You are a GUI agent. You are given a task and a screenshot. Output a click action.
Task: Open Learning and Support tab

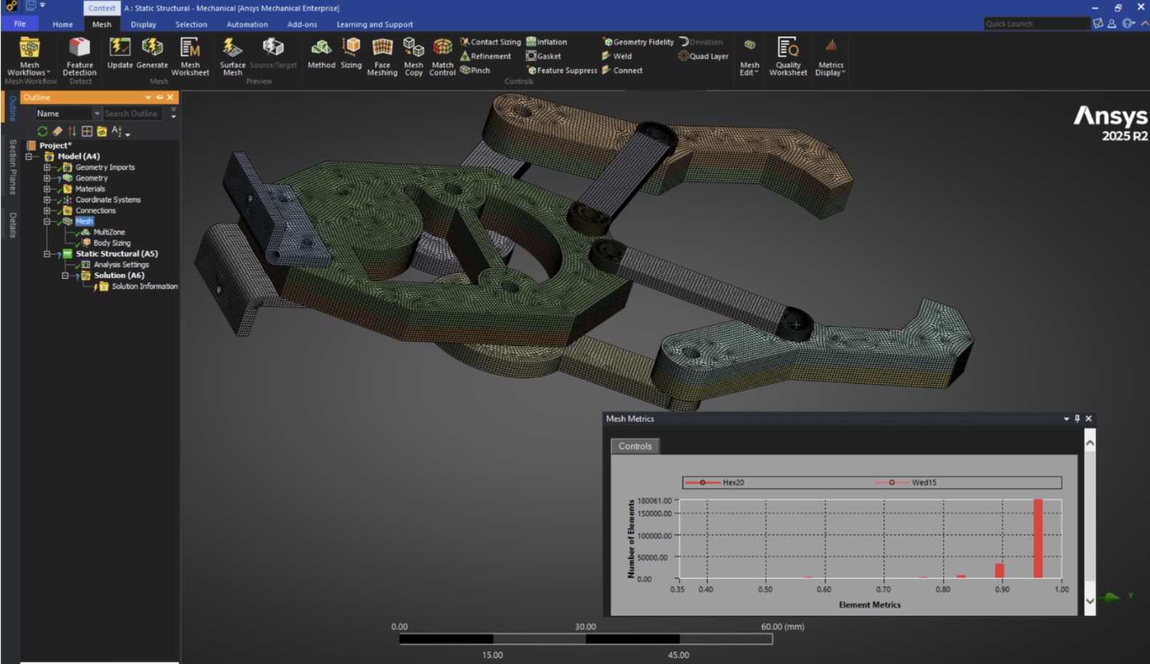[x=375, y=24]
